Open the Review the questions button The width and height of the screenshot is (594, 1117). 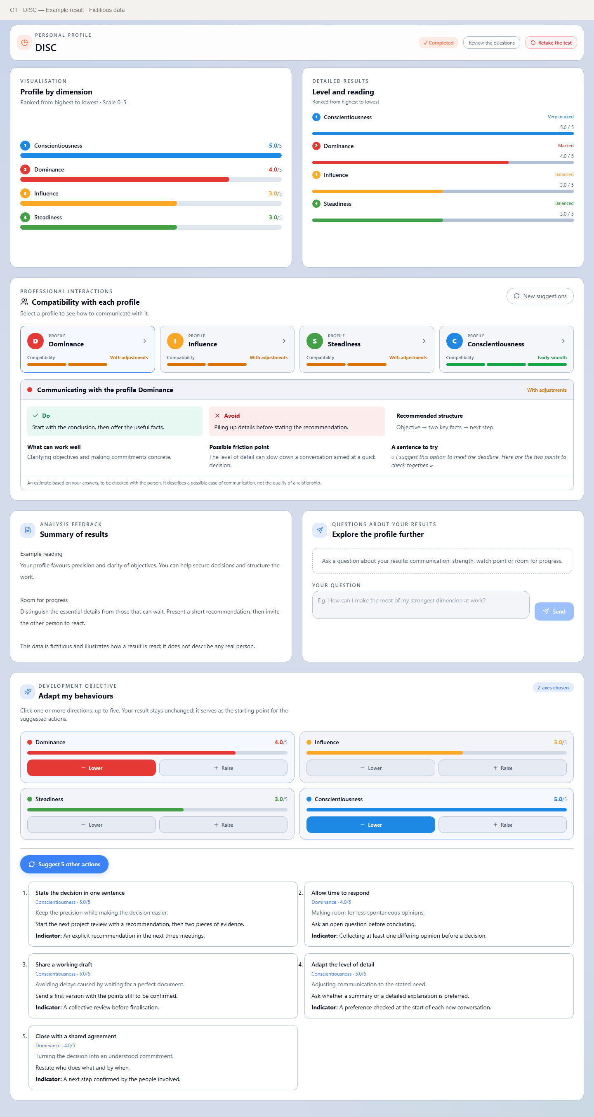click(x=492, y=42)
